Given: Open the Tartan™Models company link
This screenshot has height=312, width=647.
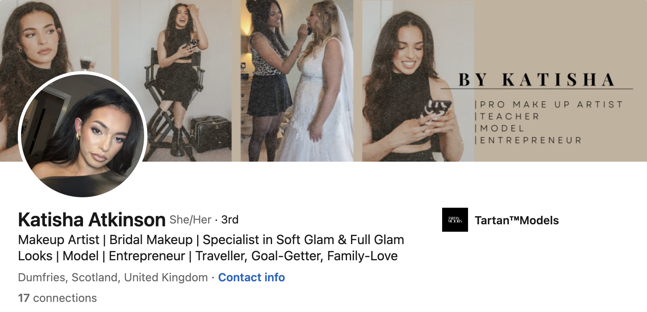Looking at the screenshot, I should (x=517, y=220).
